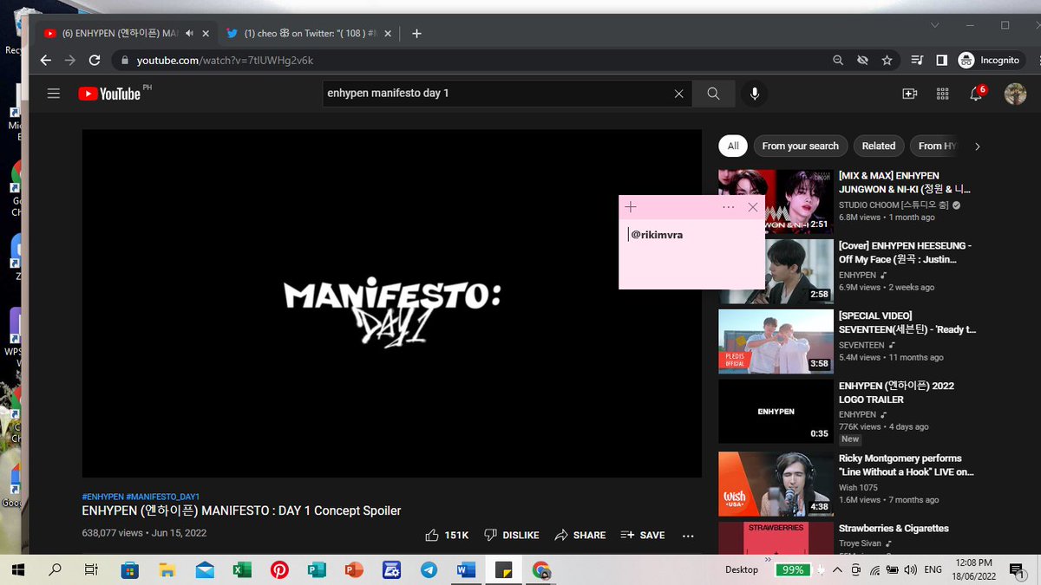Image resolution: width=1041 pixels, height=585 pixels.
Task: Click the @rikimvra sticky note text
Action: click(x=657, y=235)
